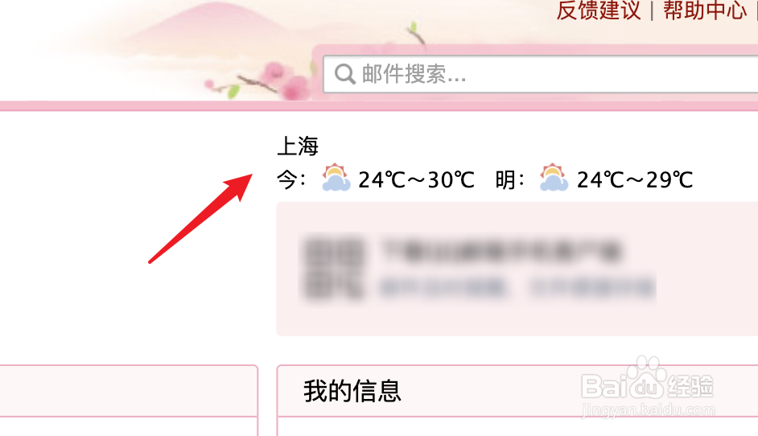The height and width of the screenshot is (436, 758).
Task: Open the 帮助中心 help center link
Action: pyautogui.click(x=705, y=10)
